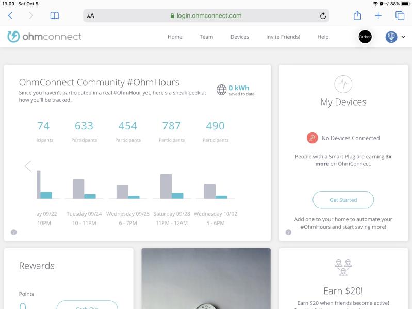Show previous OhmHours with left chevron
Viewport: 412px width, 309px height.
point(28,166)
